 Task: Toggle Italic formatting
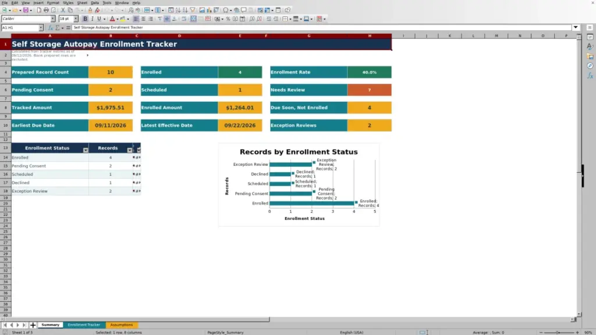(x=92, y=19)
